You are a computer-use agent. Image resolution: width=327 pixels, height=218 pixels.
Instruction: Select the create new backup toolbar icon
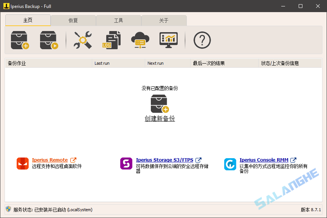tap(19, 40)
